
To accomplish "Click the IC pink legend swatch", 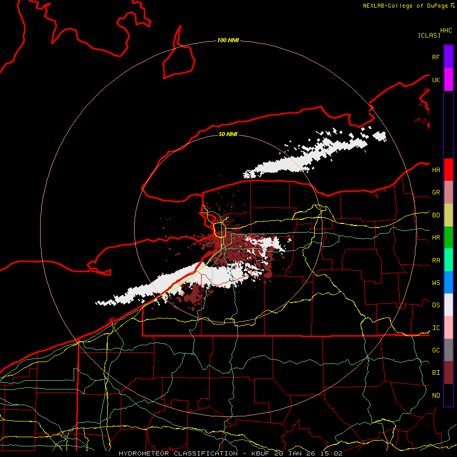I will (448, 328).
